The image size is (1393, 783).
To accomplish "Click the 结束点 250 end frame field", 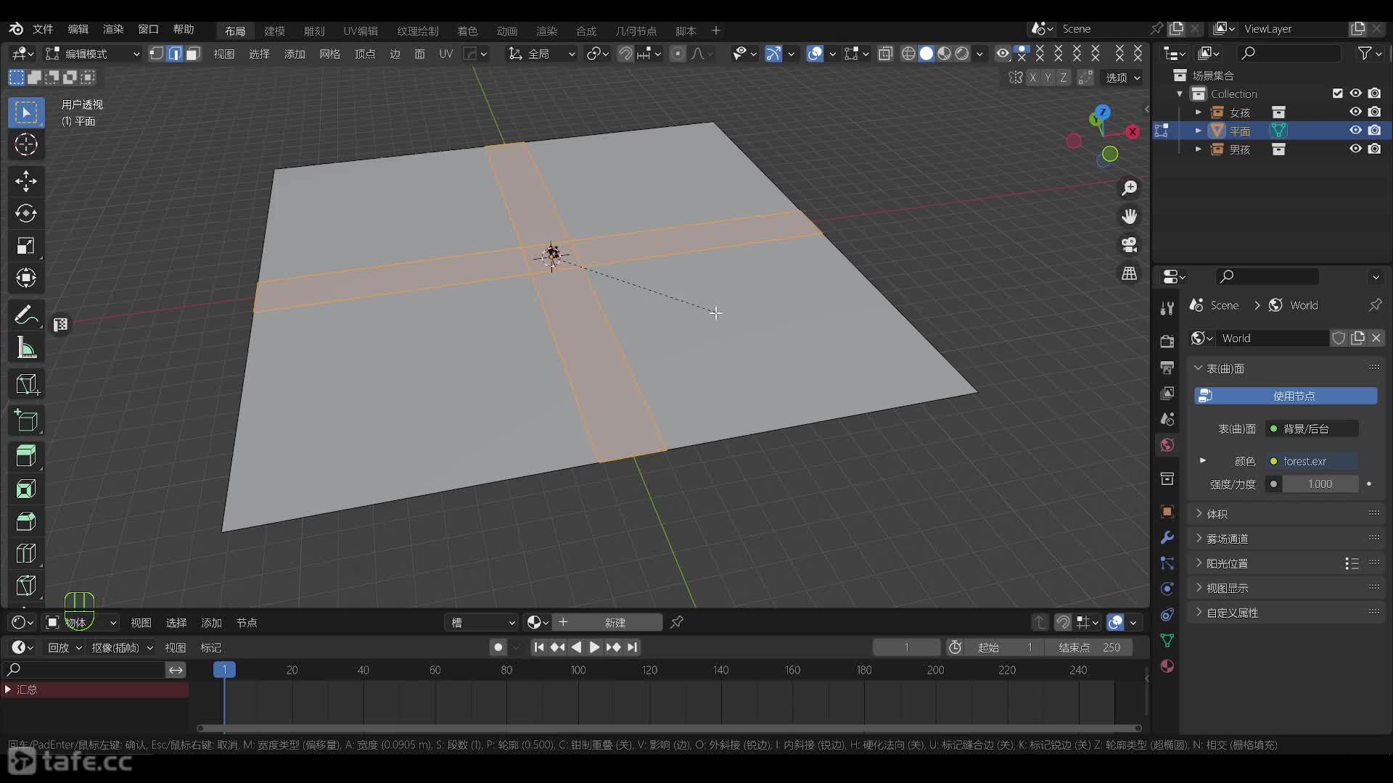I will (x=1088, y=647).
